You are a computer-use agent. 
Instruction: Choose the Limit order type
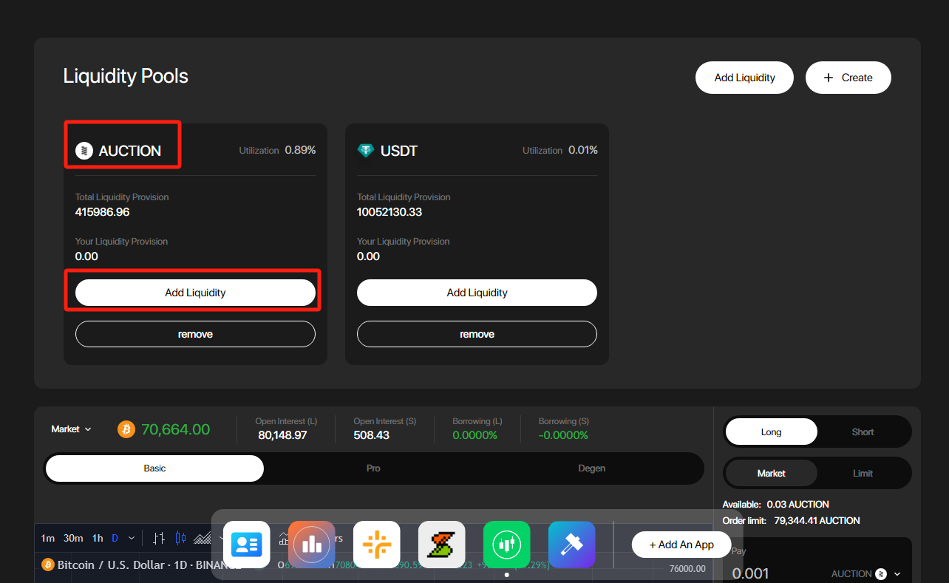pos(863,473)
